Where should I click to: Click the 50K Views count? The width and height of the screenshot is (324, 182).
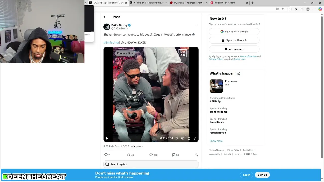[x=137, y=146]
